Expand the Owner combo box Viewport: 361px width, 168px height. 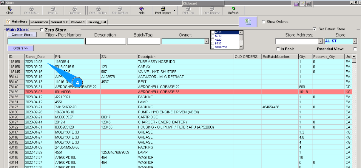206,42
